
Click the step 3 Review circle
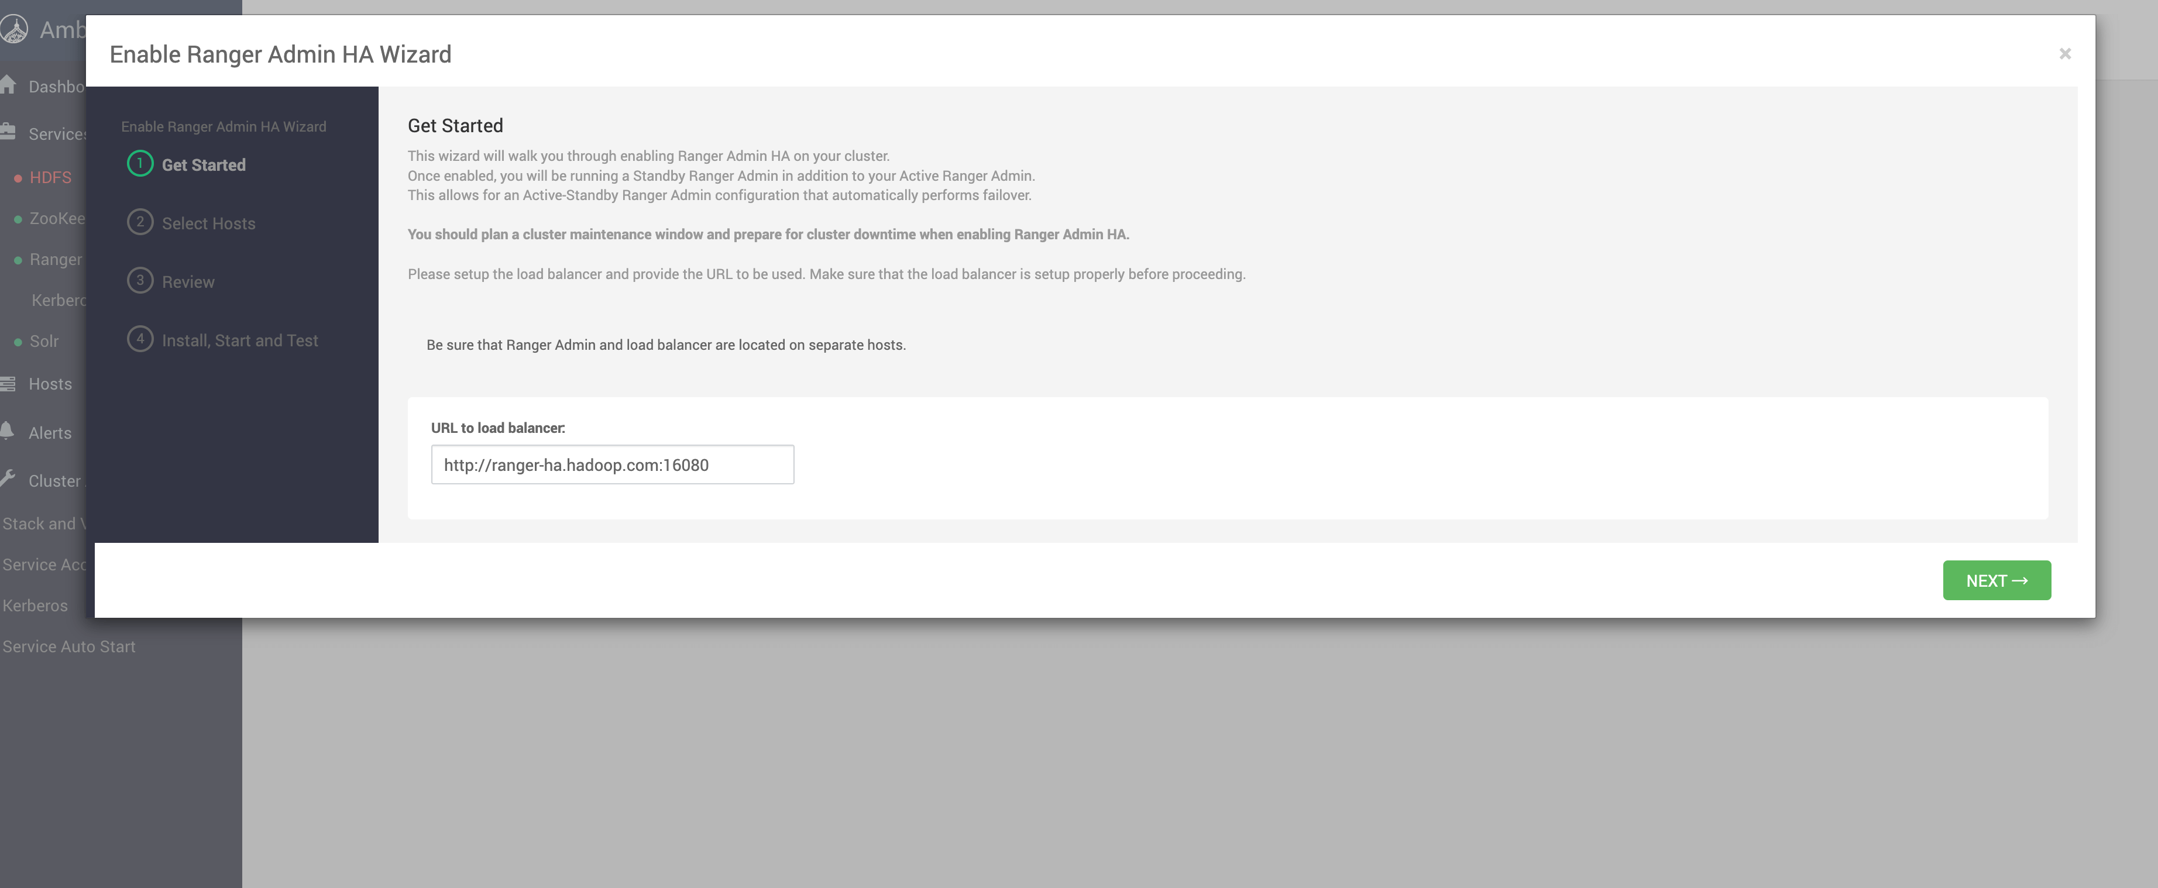click(x=140, y=281)
